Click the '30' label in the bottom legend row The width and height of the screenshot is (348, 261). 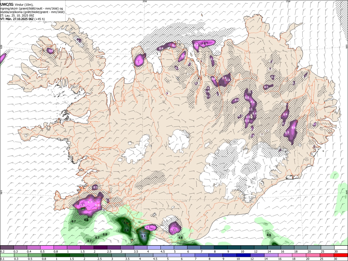[336, 259]
